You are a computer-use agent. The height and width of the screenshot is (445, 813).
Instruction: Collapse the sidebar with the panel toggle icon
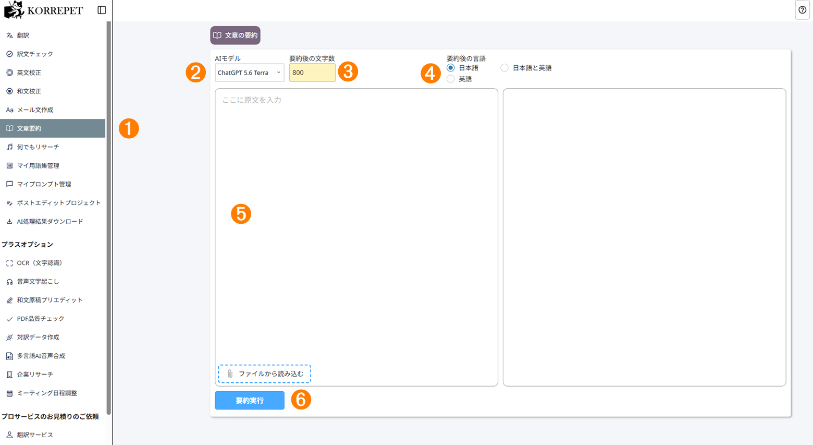coord(102,10)
